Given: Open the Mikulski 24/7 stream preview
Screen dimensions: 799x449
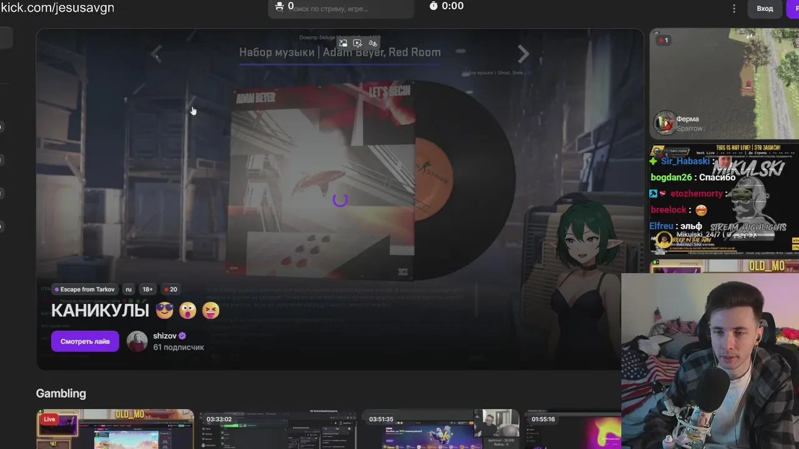Looking at the screenshot, I should pyautogui.click(x=724, y=200).
